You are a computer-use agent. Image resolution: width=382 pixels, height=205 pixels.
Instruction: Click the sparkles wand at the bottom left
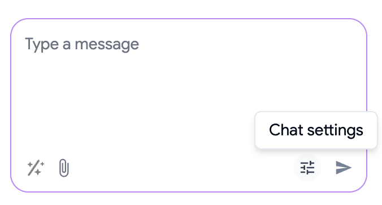coord(36,168)
